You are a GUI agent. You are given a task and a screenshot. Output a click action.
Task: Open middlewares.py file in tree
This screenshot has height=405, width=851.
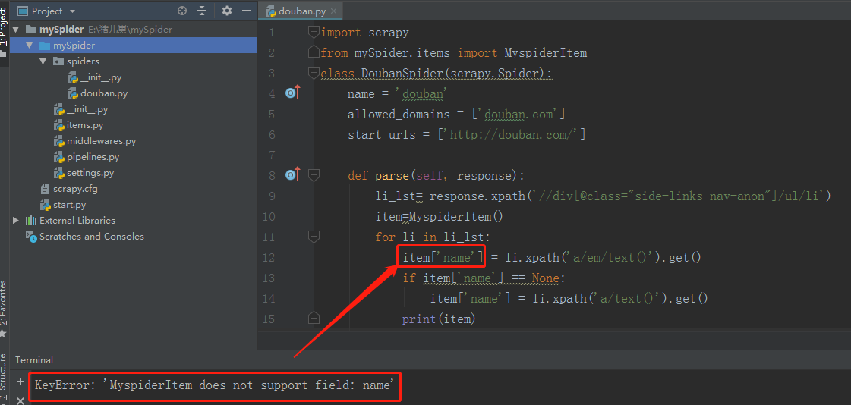pos(101,141)
